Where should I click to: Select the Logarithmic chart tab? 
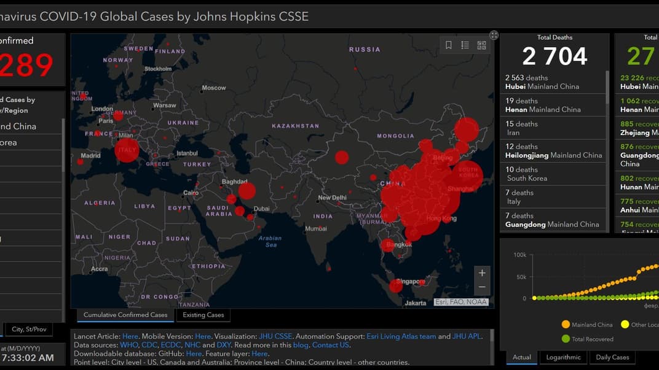[563, 357]
